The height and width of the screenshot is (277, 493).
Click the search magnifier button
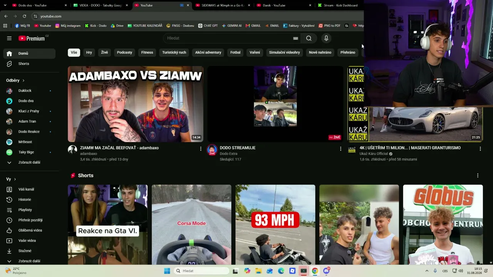tap(309, 38)
